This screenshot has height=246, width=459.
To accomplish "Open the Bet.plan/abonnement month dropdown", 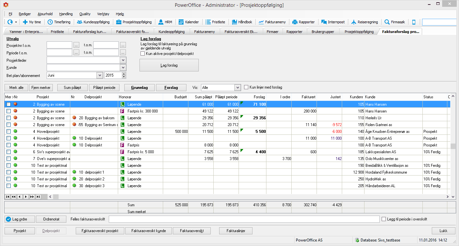I will pos(100,75).
